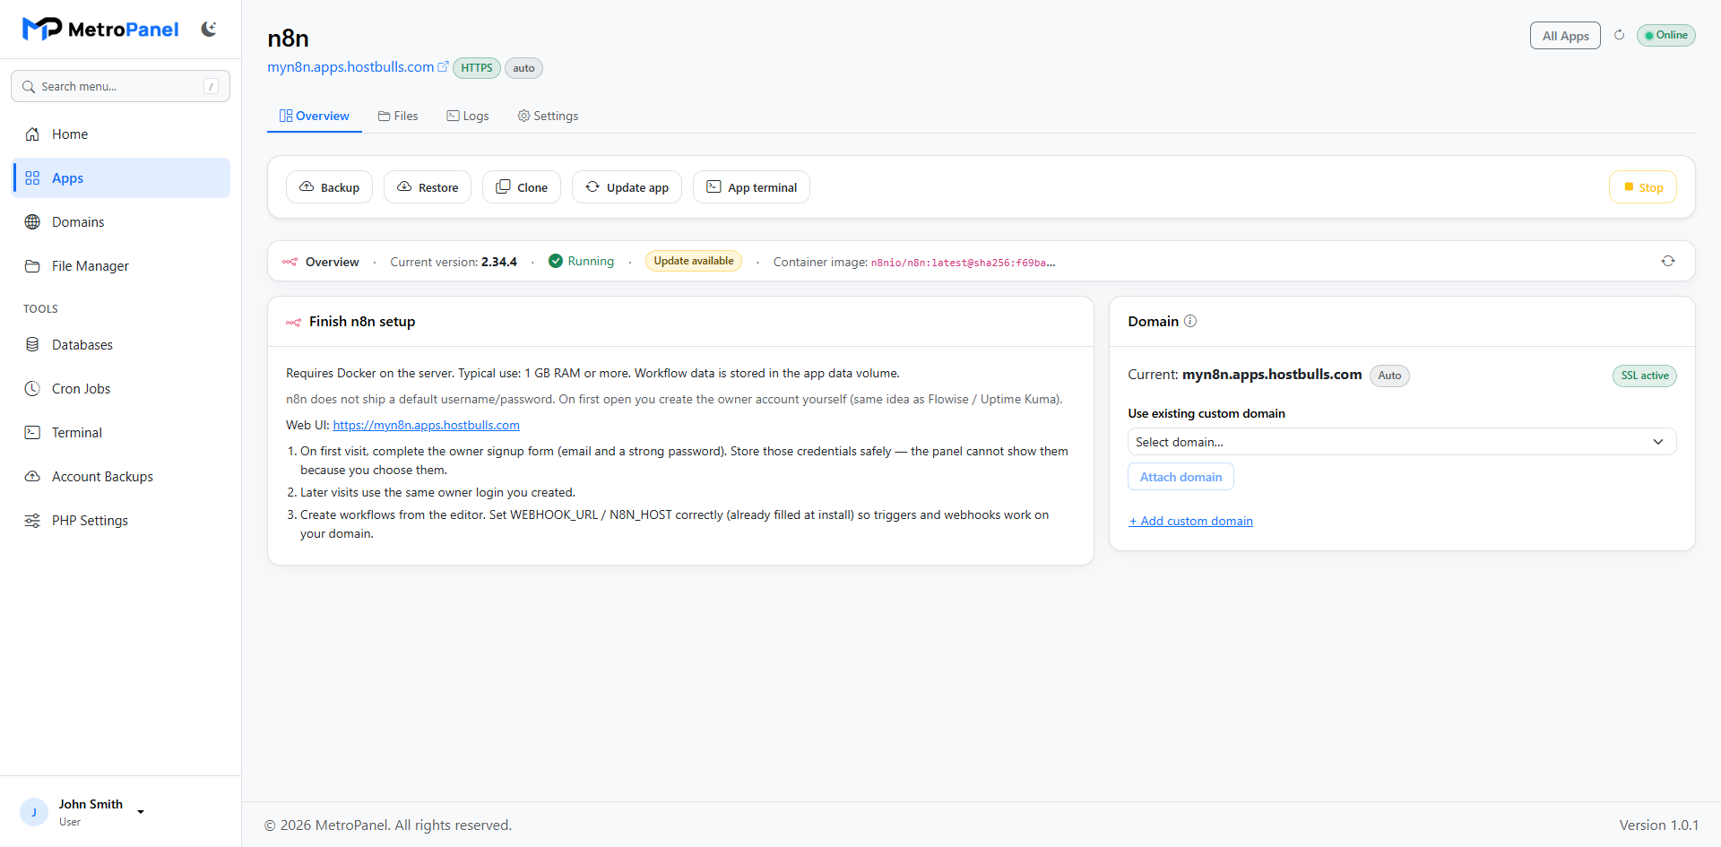The height and width of the screenshot is (847, 1721).
Task: Open Apps in sidebar
Action: 121,178
